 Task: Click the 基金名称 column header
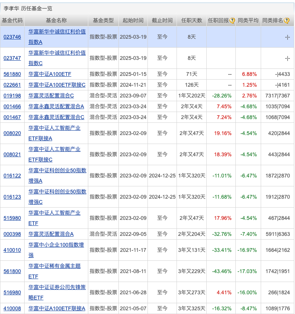click(56, 20)
